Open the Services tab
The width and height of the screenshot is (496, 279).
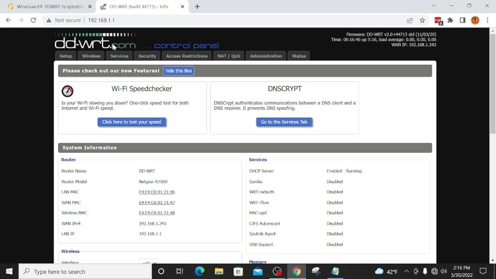(119, 56)
